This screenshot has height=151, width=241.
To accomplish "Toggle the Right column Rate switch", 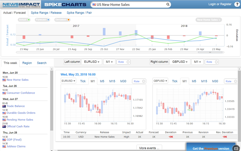I will click(212, 62).
